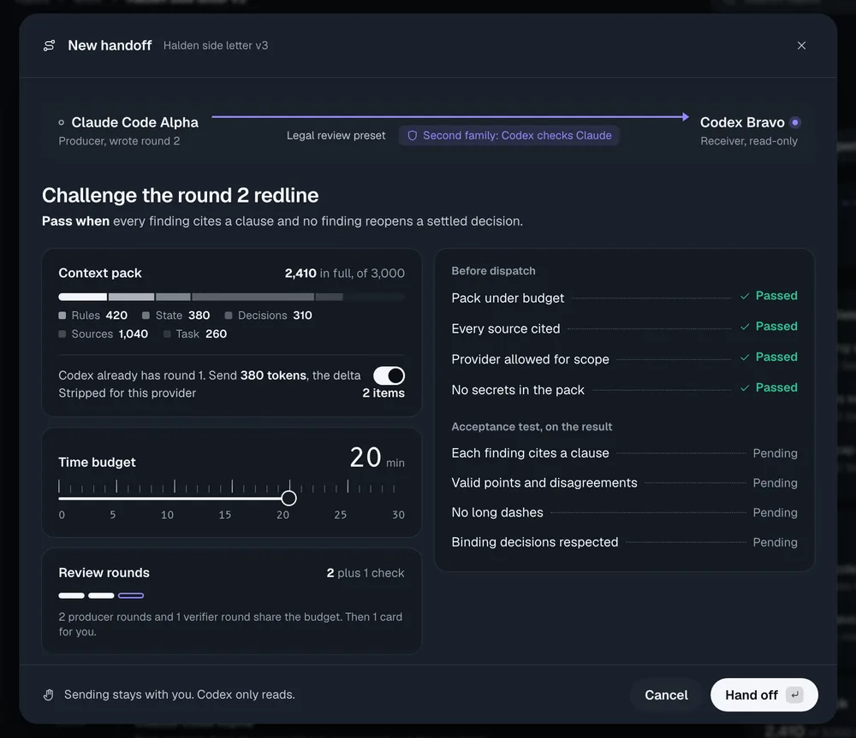Viewport: 856px width, 738px height.
Task: Click the Task 260 legend entry
Action: click(x=195, y=334)
